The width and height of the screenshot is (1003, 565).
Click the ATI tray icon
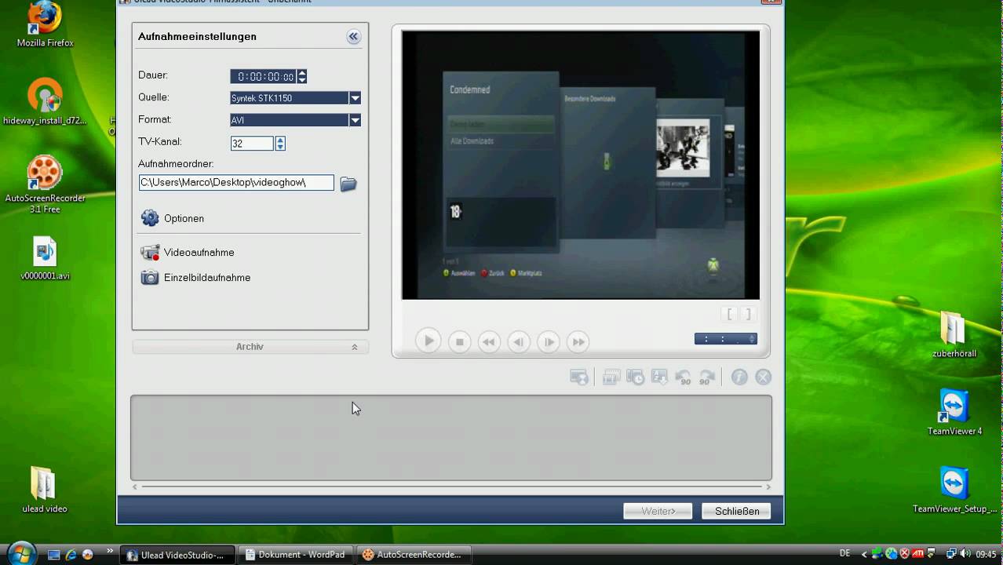coord(917,554)
